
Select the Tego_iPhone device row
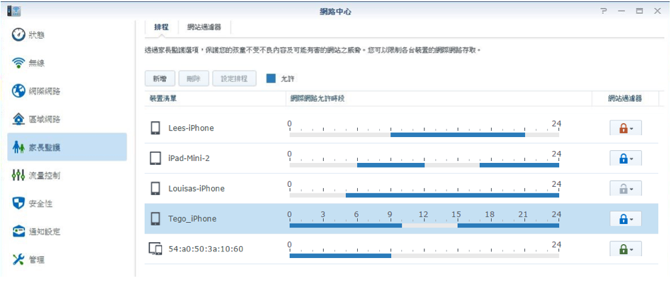click(401, 219)
